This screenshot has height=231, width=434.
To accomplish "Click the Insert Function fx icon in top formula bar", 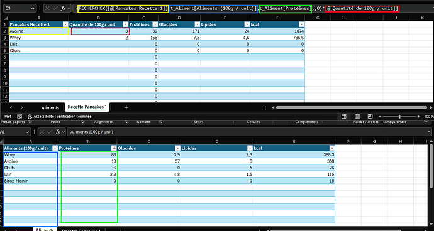I will click(x=63, y=9).
